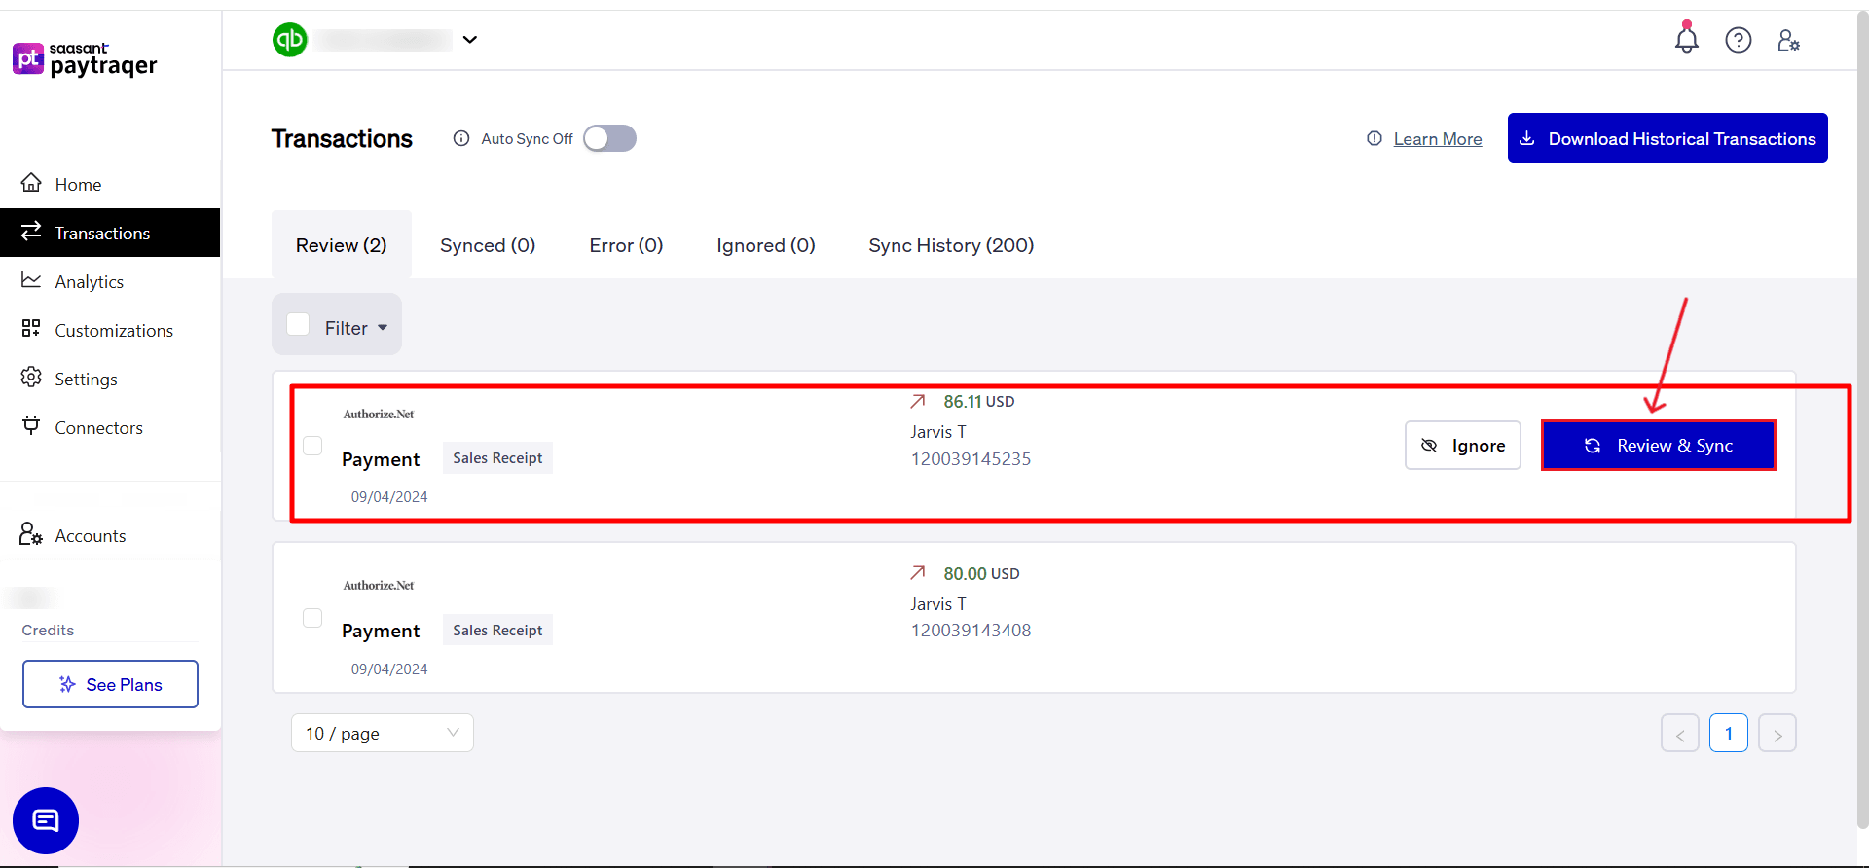Click the Credits label

click(x=48, y=631)
